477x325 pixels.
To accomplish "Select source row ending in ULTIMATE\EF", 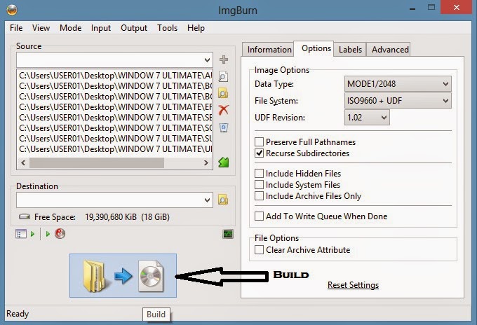I will tap(115, 107).
